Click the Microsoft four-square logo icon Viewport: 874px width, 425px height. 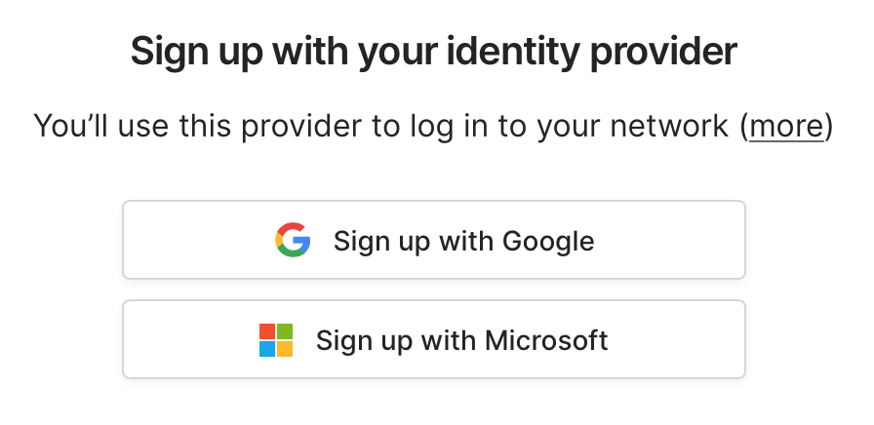[276, 340]
